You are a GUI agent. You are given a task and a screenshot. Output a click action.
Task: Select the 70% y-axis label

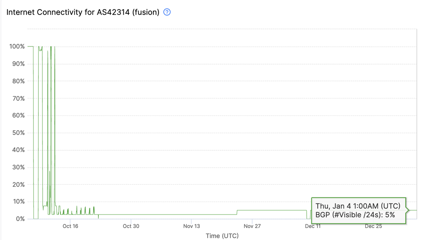18,98
